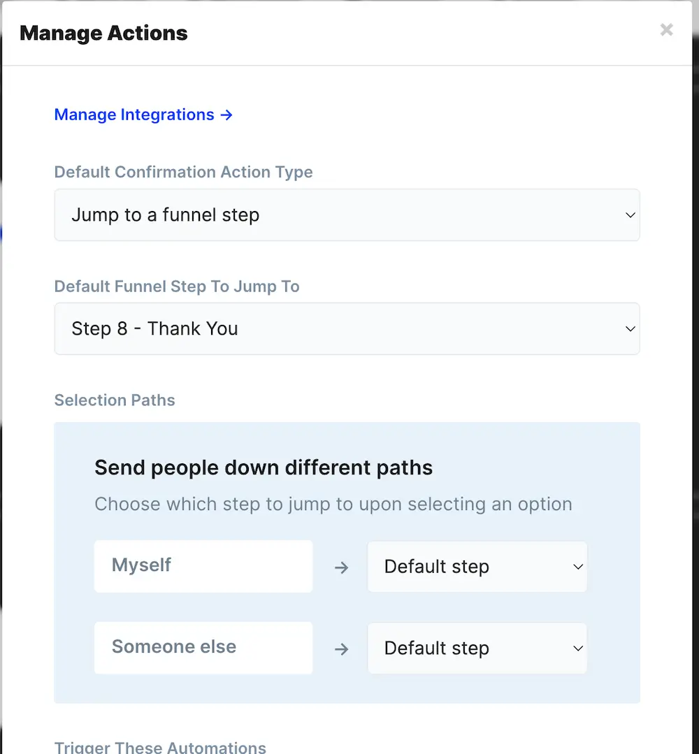Click the chevron on the Default Confirmation Action dropdown

[629, 215]
